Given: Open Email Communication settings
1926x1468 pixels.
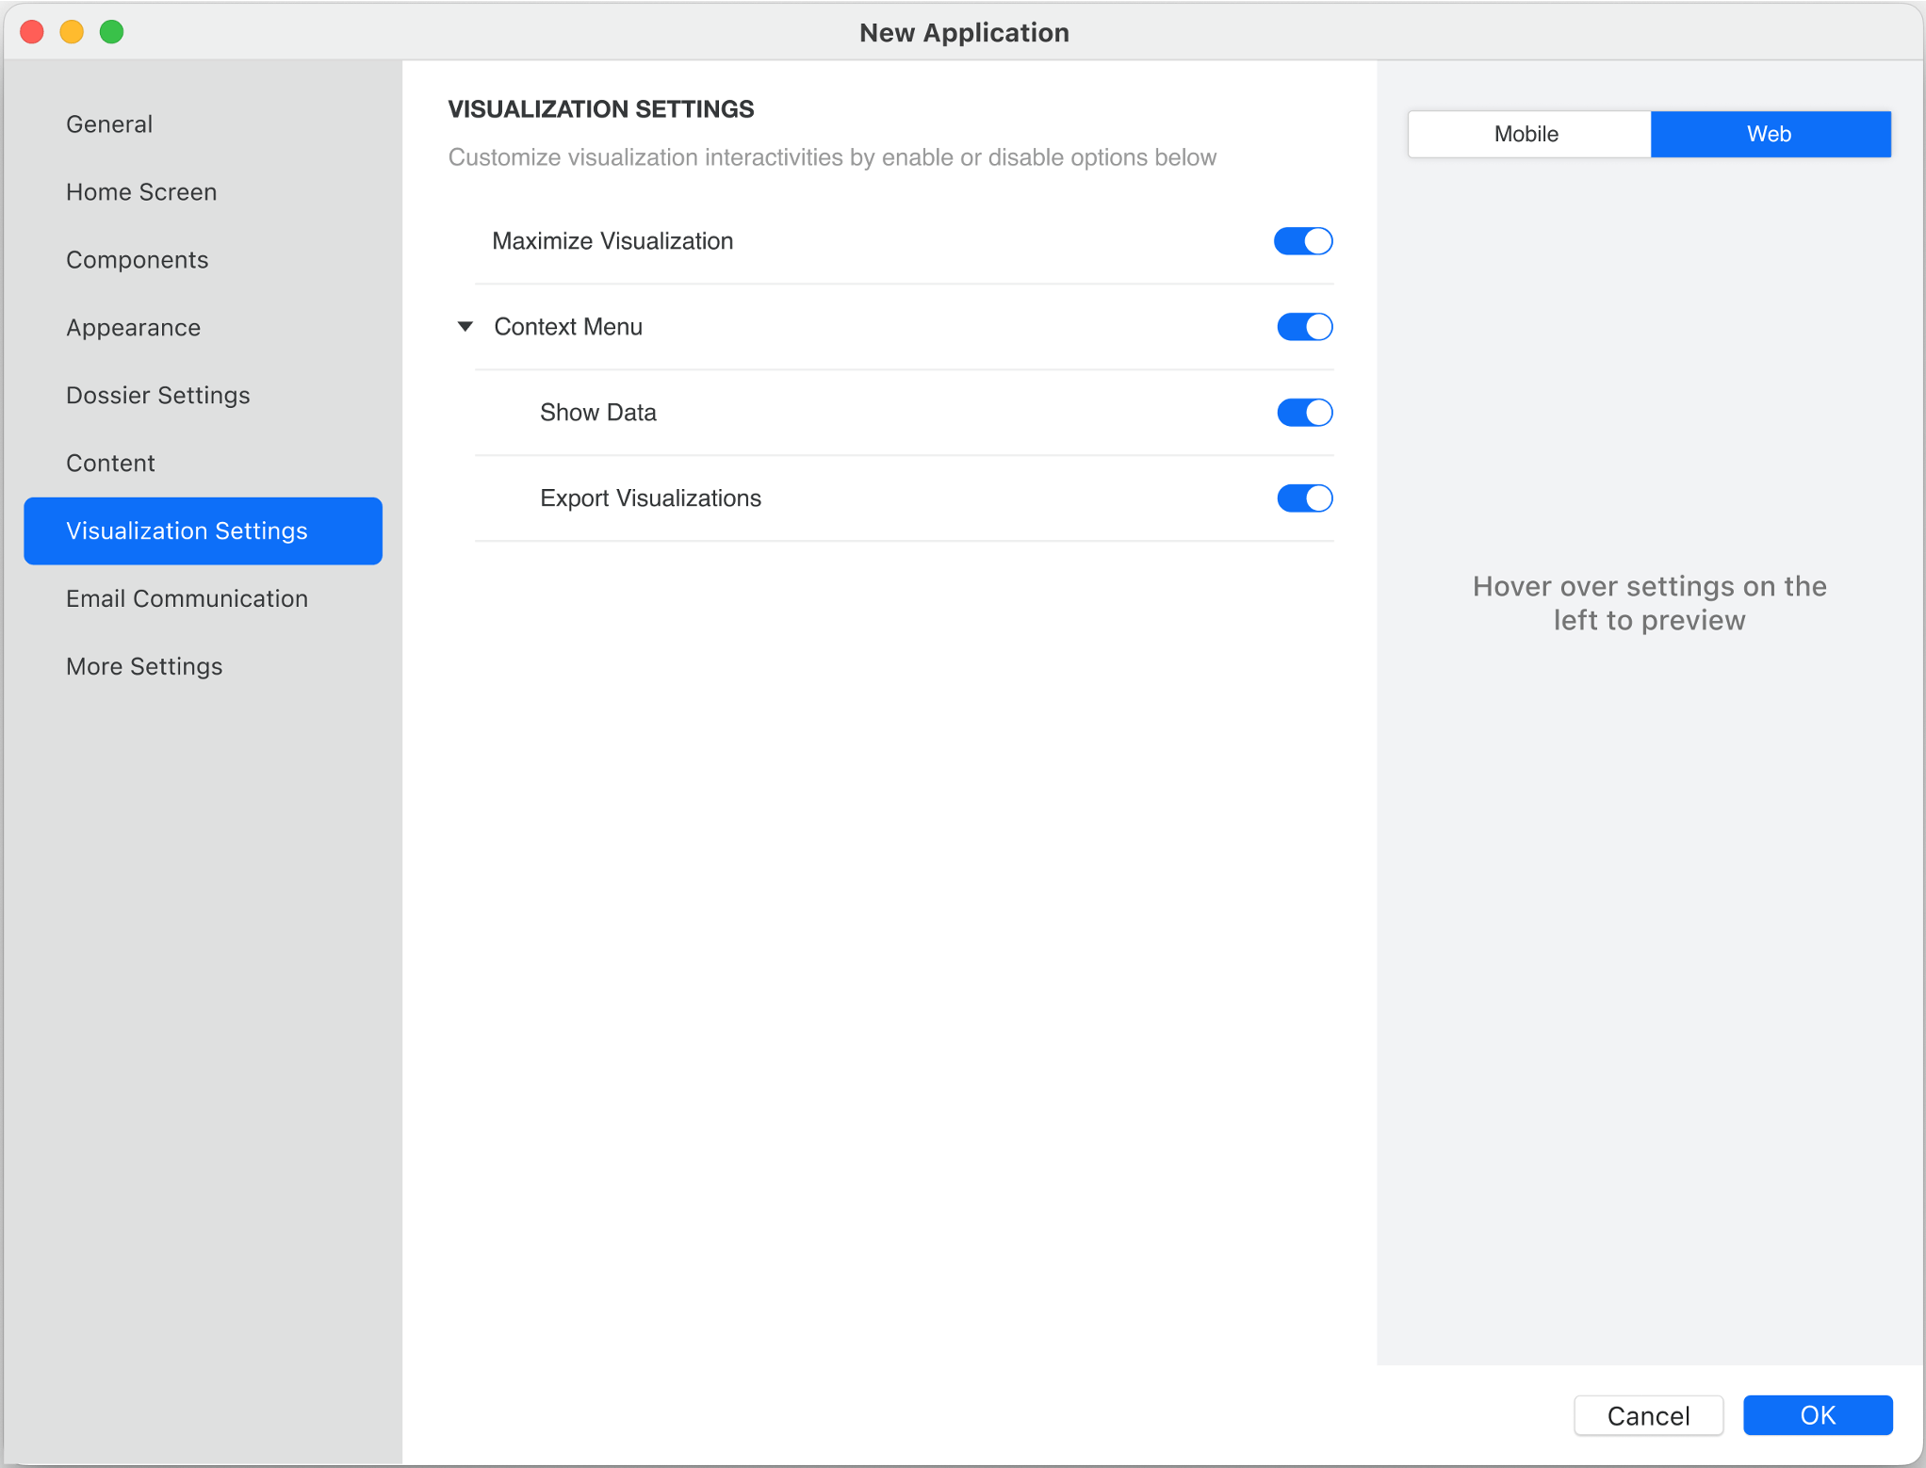Looking at the screenshot, I should click(187, 598).
